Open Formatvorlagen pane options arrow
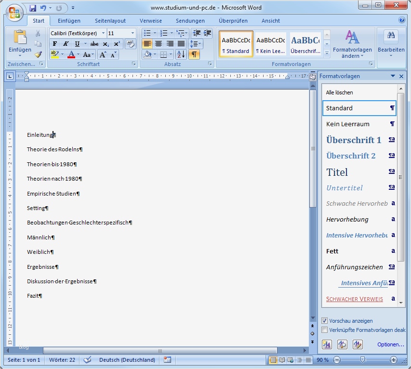This screenshot has width=411, height=369. tap(393, 76)
